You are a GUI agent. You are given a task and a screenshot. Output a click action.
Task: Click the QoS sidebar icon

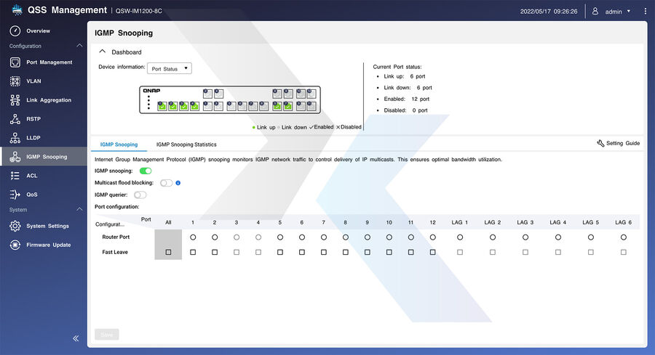click(15, 195)
